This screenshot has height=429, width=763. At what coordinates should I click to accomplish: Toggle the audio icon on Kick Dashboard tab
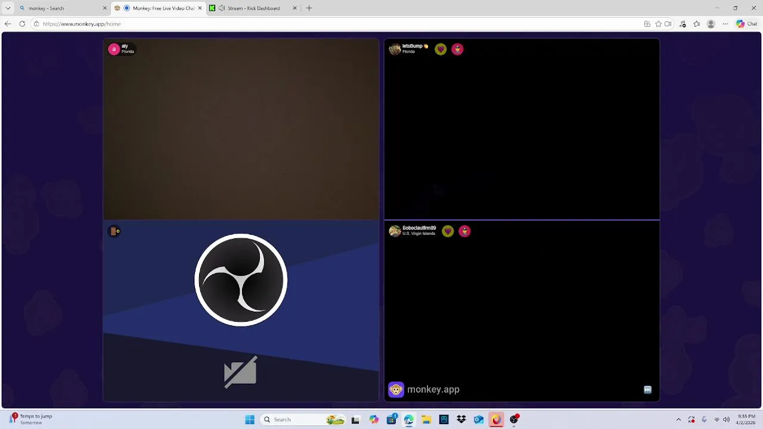222,8
